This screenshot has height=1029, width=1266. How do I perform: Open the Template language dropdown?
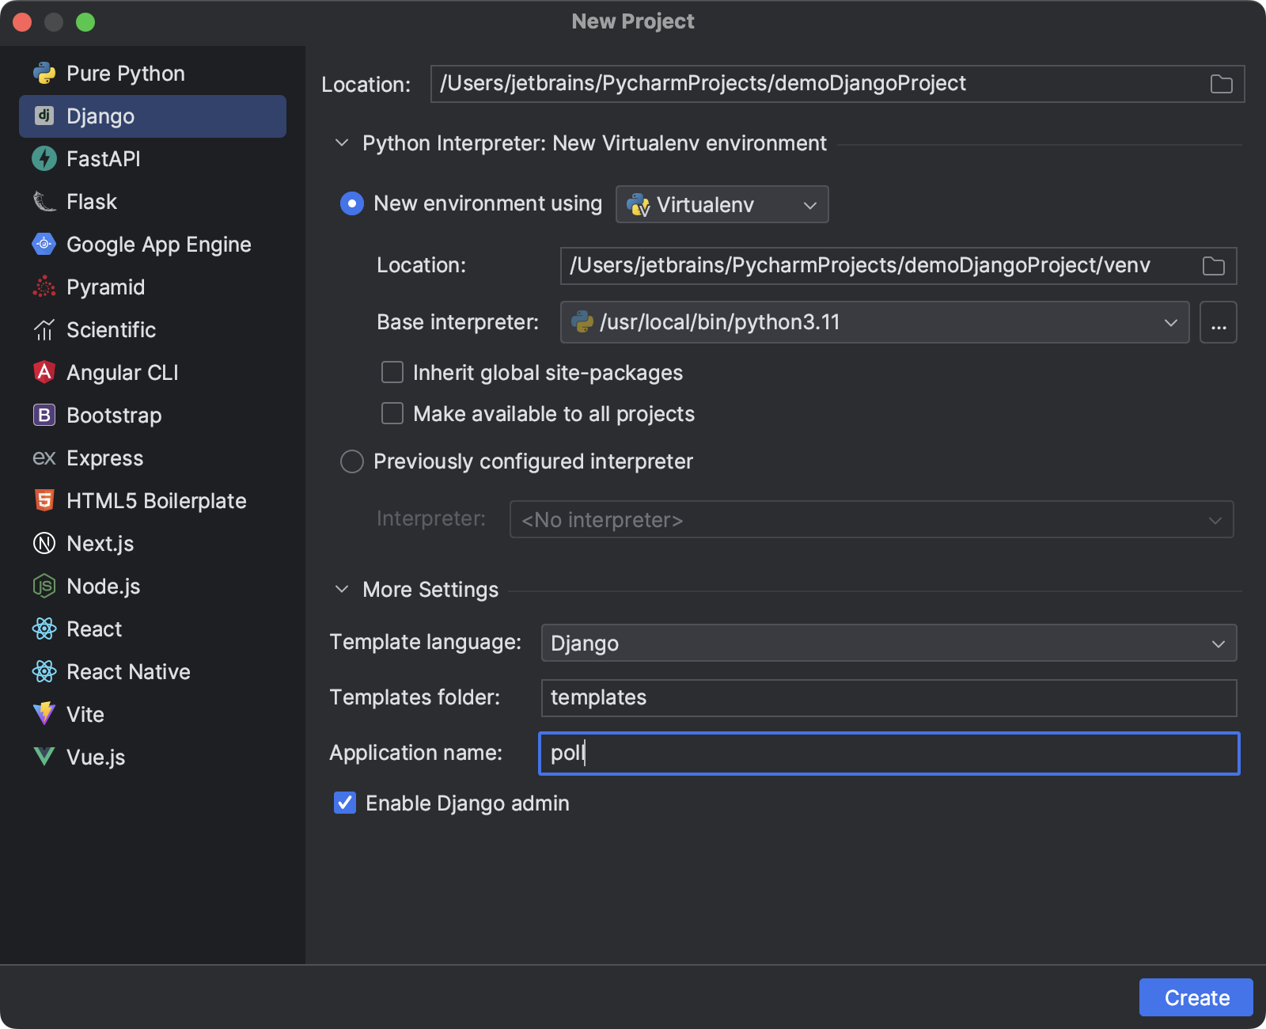[1219, 643]
